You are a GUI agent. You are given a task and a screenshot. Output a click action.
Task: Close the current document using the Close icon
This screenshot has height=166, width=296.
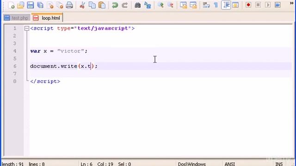click(50, 5)
